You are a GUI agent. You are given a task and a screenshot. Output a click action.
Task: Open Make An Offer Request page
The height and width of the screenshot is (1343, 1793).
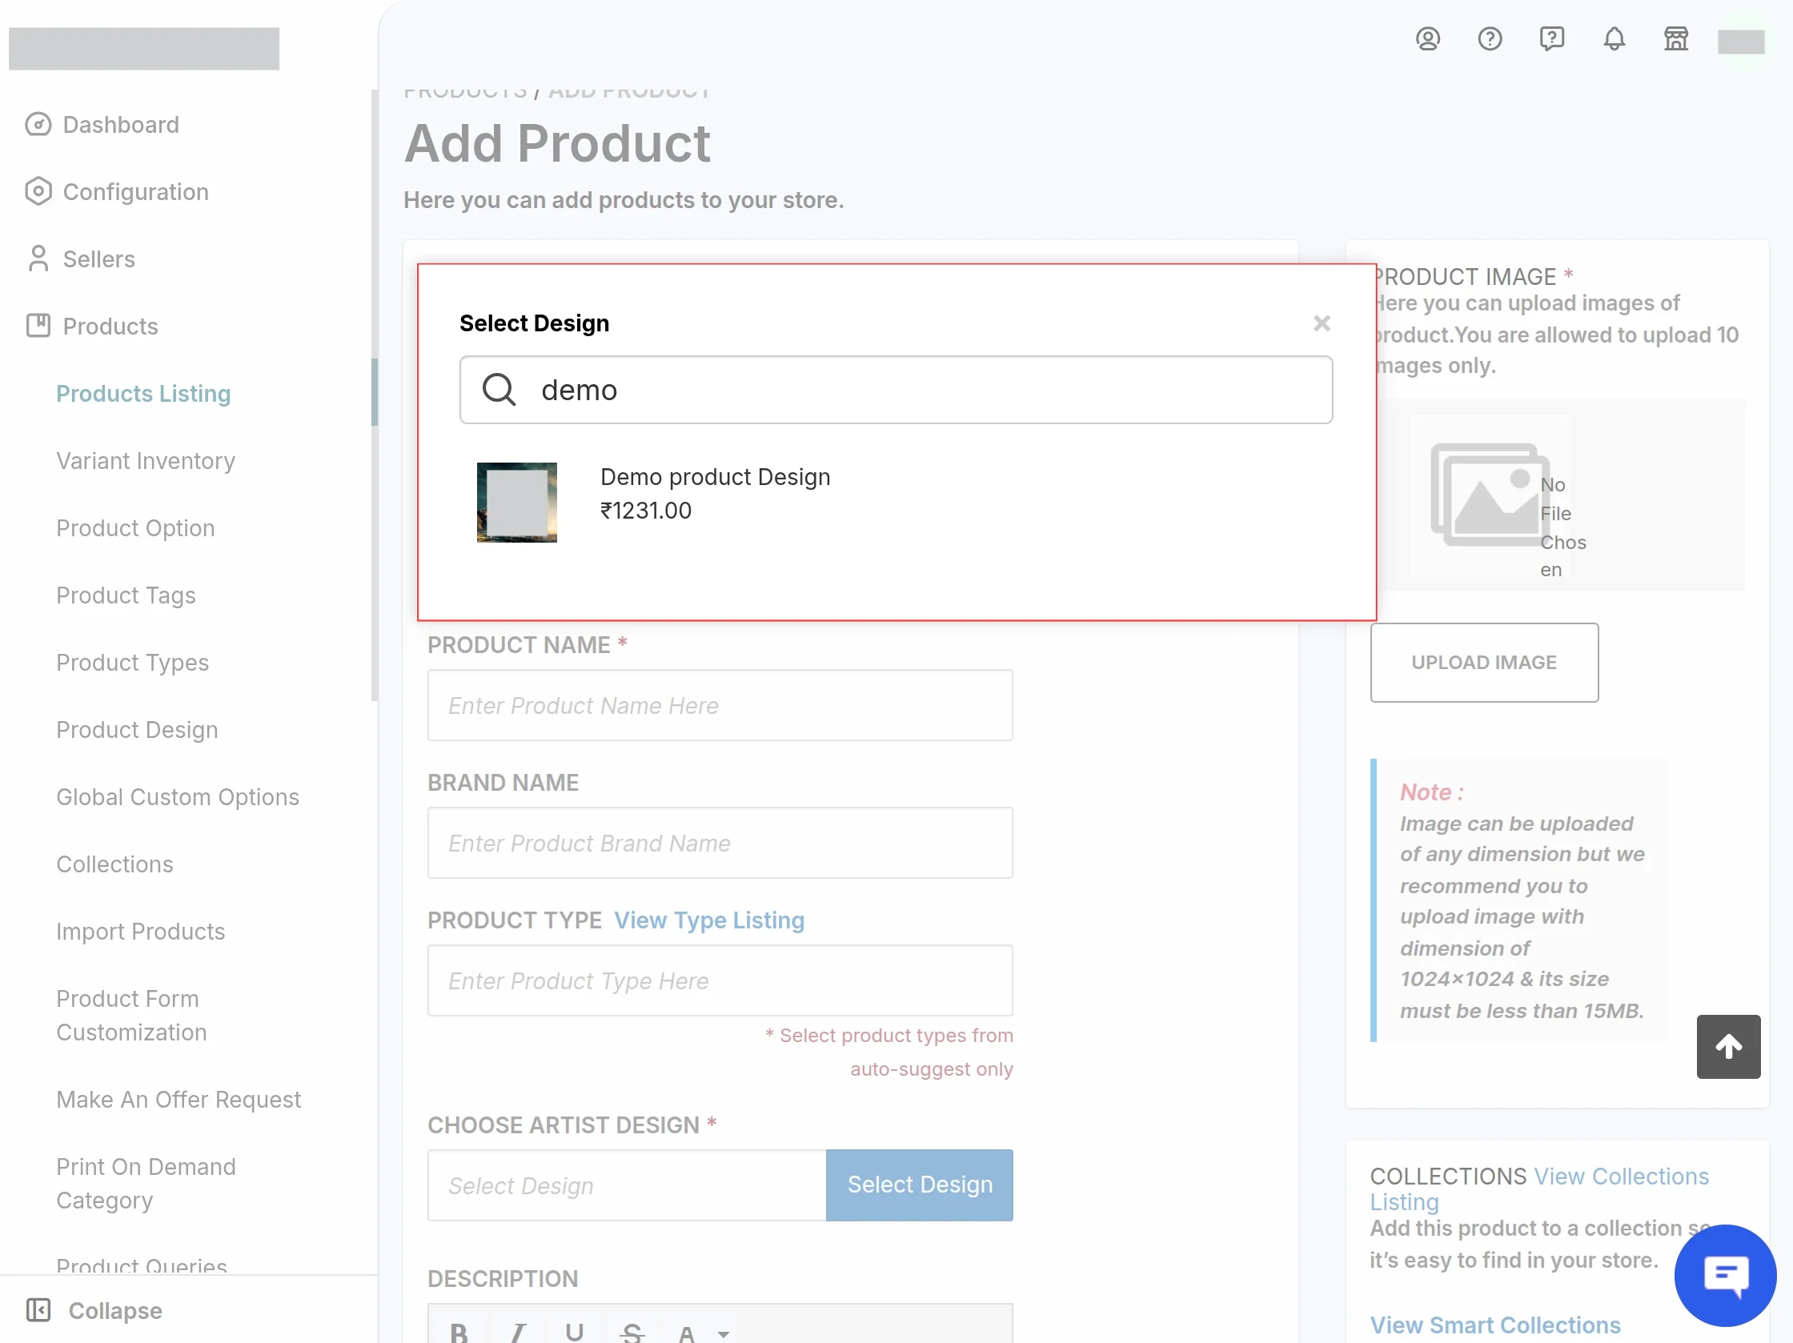click(178, 1099)
